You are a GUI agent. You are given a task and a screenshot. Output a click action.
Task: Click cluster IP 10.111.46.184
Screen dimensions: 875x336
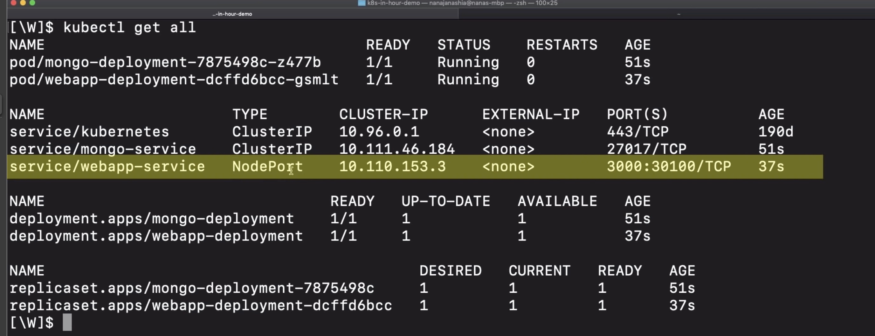click(x=397, y=149)
